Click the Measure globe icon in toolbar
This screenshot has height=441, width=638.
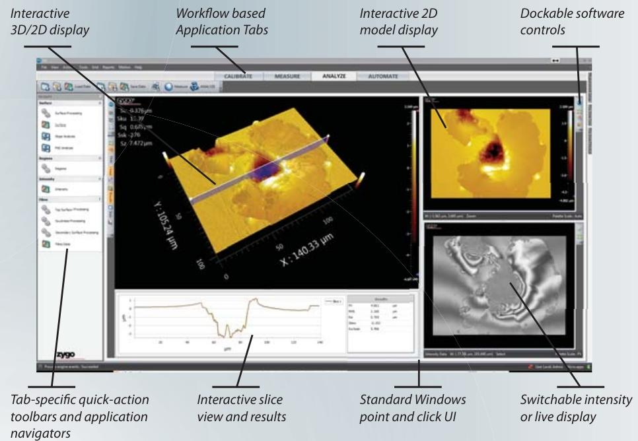168,86
